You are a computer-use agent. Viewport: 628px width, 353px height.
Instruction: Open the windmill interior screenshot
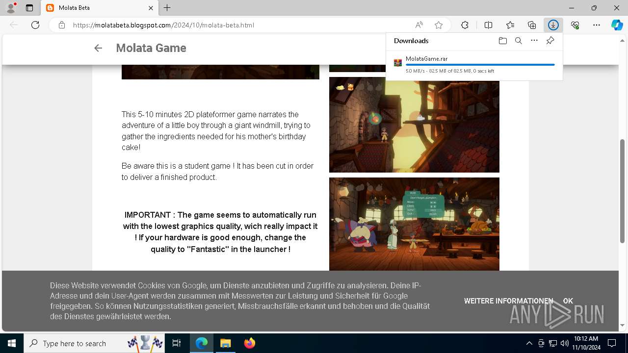(414, 125)
